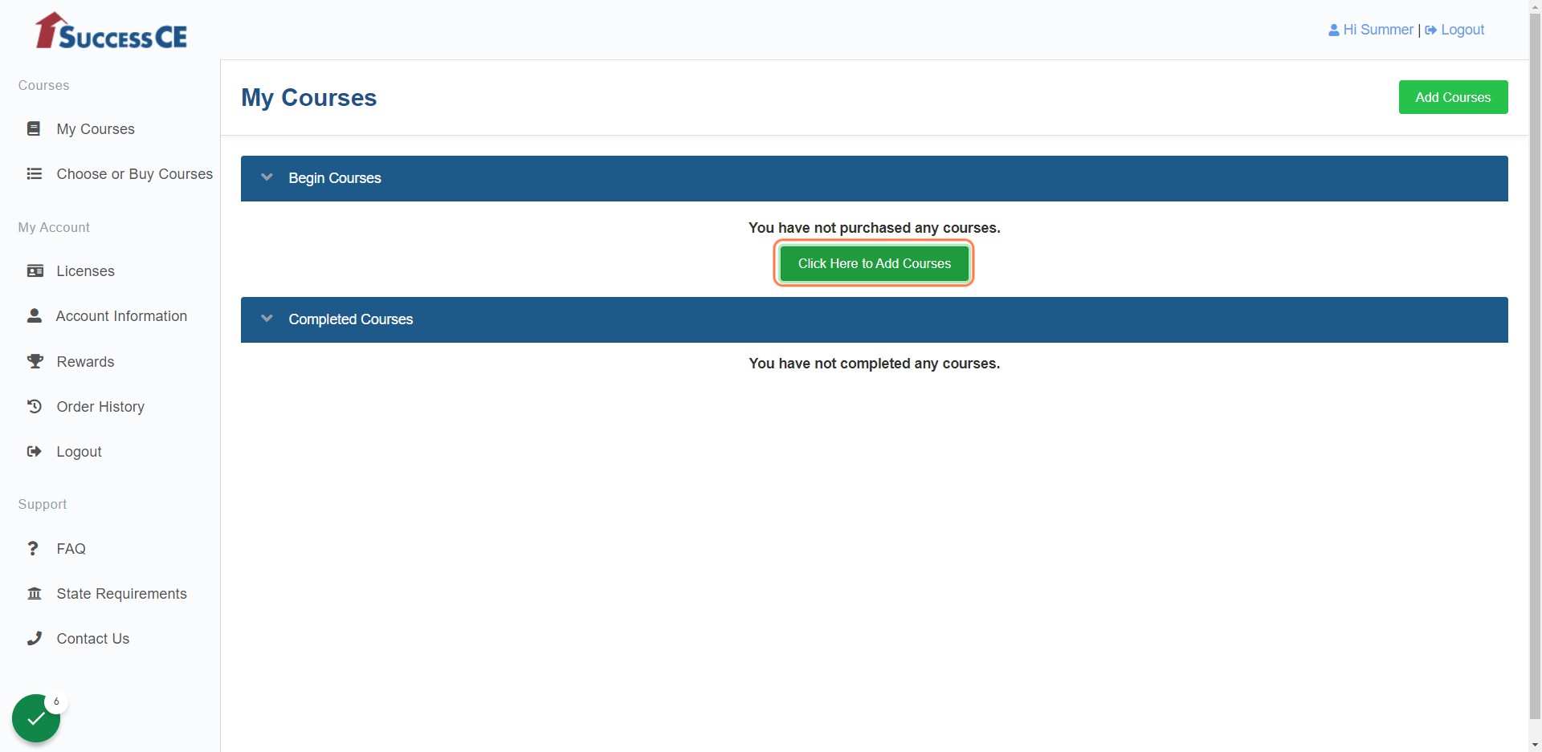Open the green checkmark badge widget
The height and width of the screenshot is (752, 1542).
pos(36,718)
